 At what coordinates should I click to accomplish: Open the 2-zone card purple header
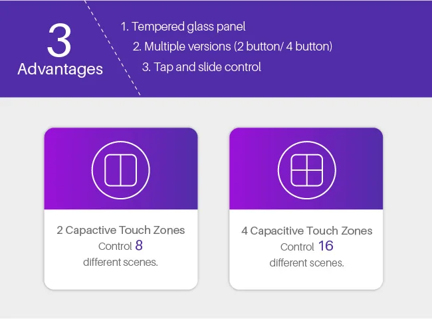click(121, 168)
